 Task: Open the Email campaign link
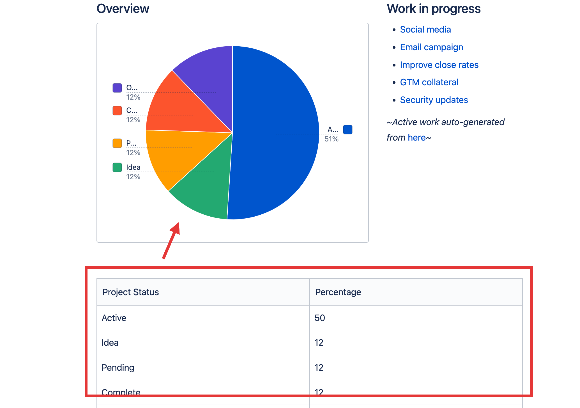coord(431,47)
